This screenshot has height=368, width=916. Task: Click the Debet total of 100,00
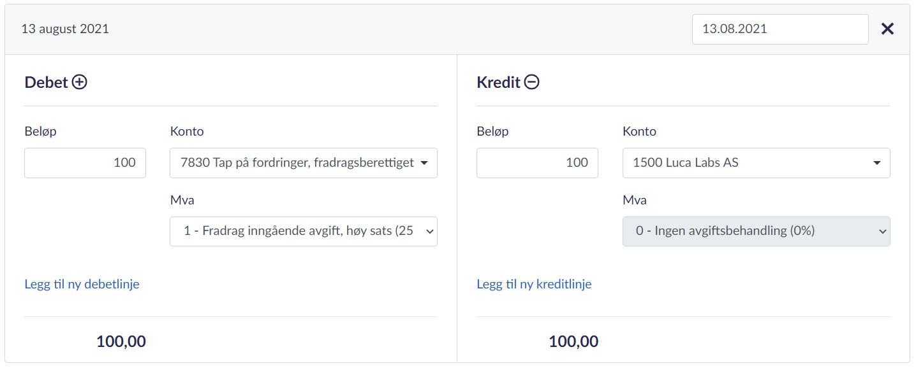[x=121, y=342]
